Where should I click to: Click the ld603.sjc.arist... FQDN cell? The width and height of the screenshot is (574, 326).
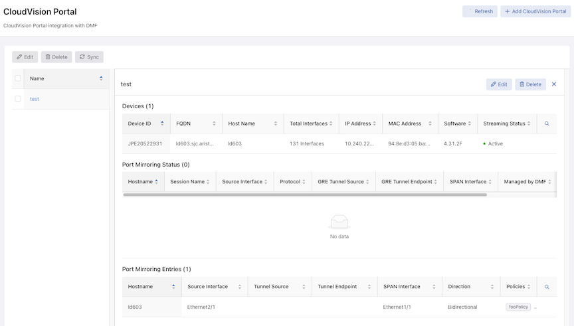point(195,144)
